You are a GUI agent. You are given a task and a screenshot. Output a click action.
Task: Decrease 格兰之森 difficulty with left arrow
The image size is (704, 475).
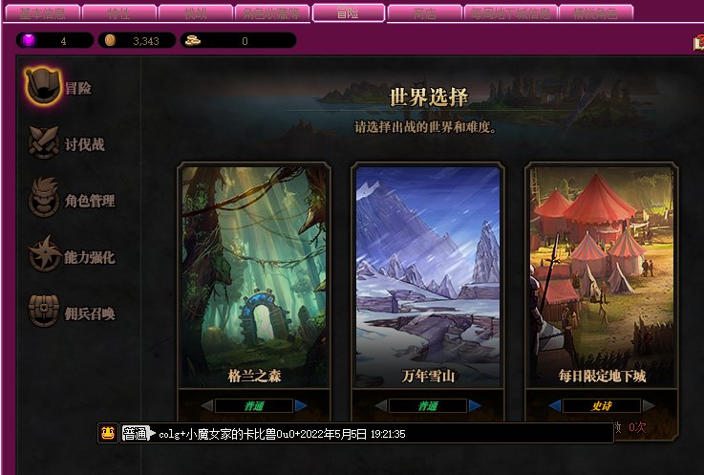(207, 406)
